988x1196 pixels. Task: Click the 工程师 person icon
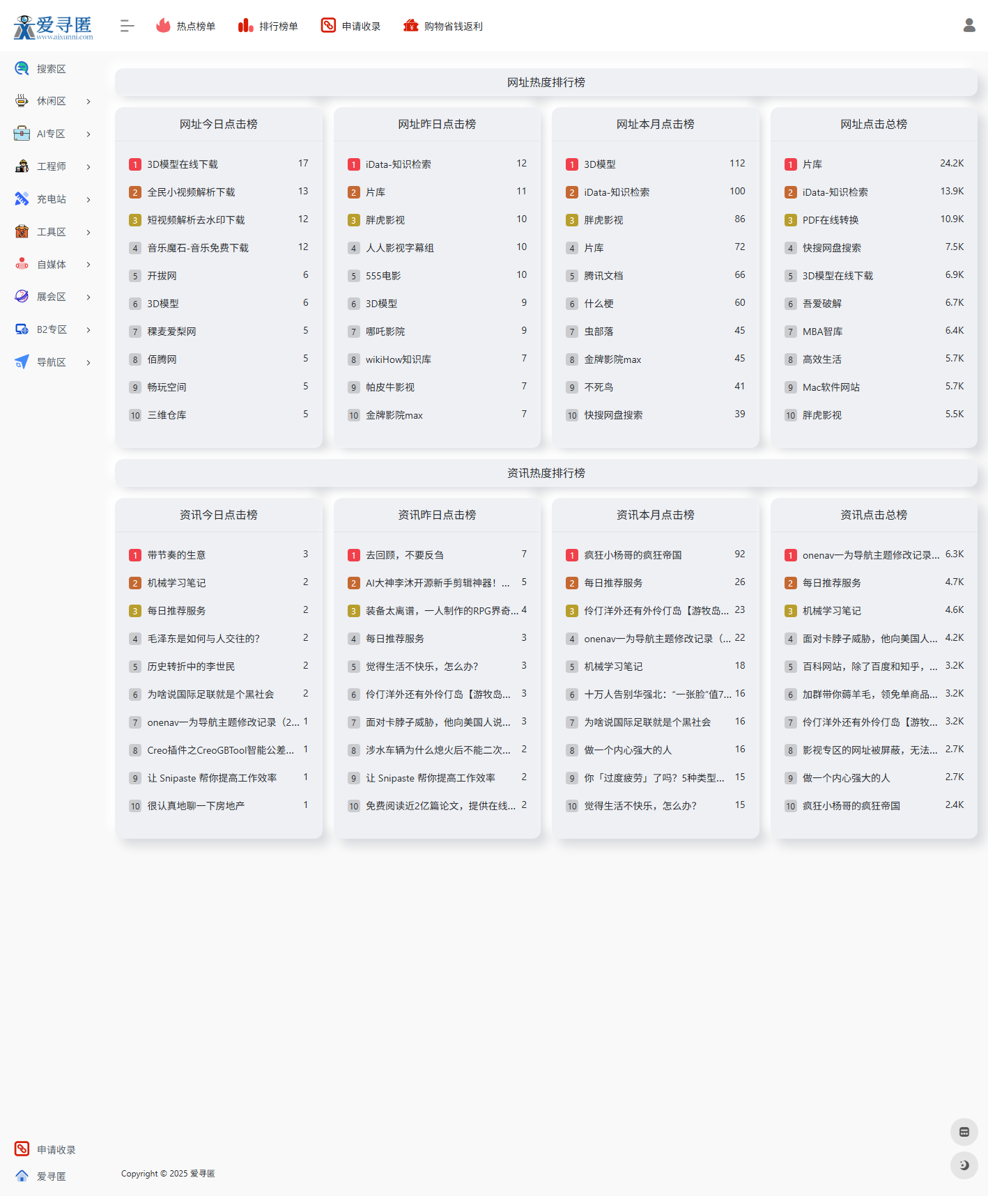(x=22, y=166)
